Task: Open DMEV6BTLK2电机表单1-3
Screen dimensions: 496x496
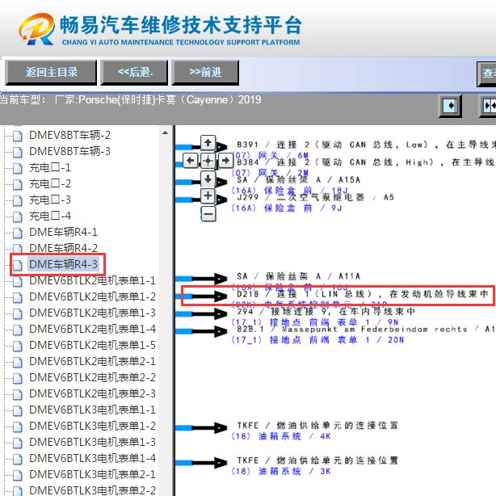Action: (92, 313)
